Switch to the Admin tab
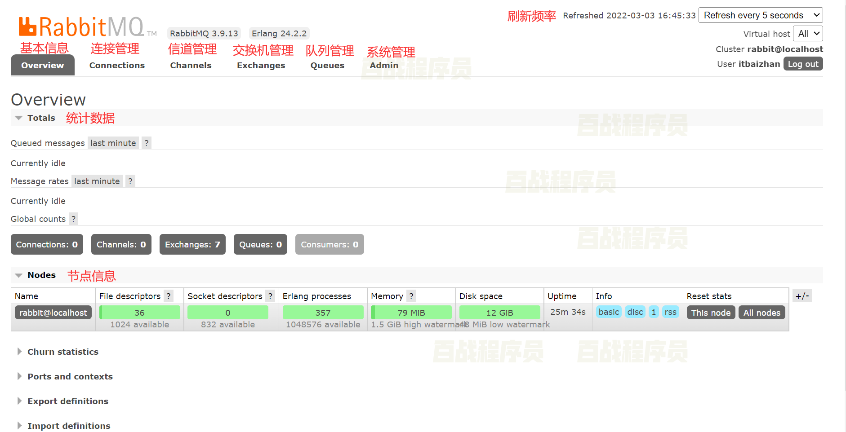 tap(384, 65)
